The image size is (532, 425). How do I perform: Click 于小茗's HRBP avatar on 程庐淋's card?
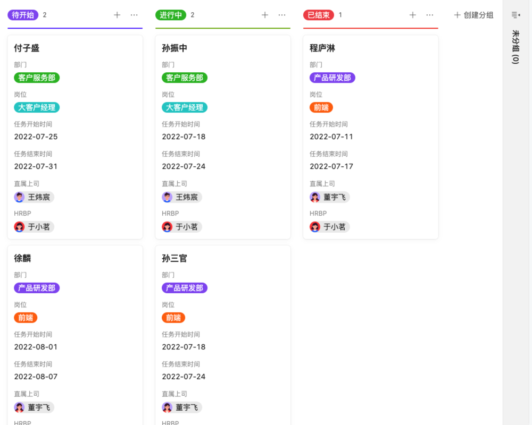pyautogui.click(x=314, y=227)
